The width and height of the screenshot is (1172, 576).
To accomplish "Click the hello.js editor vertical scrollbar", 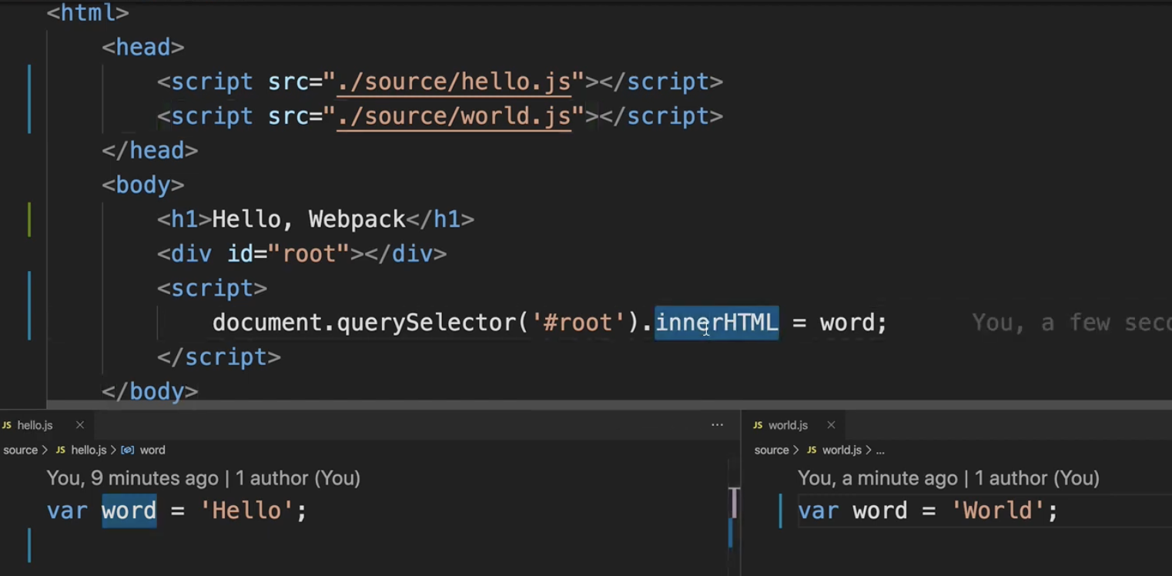I will pos(734,516).
